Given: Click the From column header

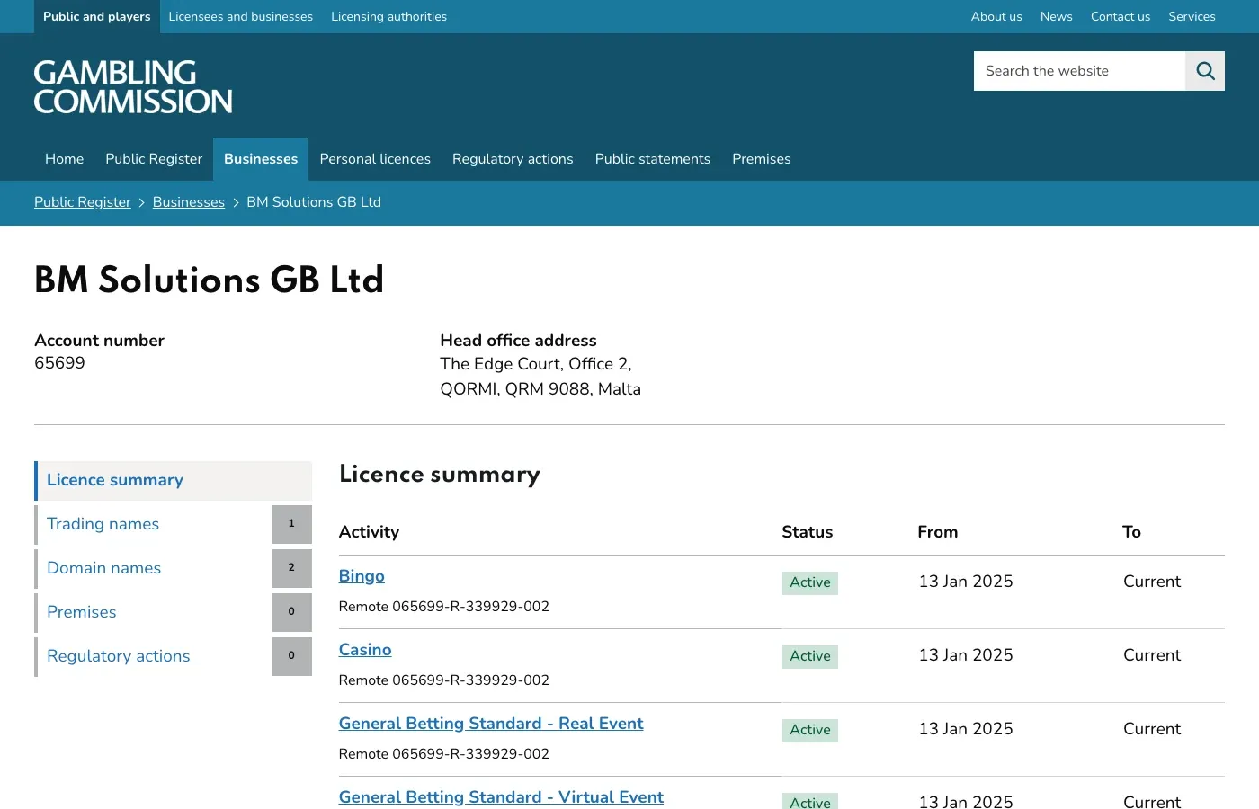Looking at the screenshot, I should point(938,532).
